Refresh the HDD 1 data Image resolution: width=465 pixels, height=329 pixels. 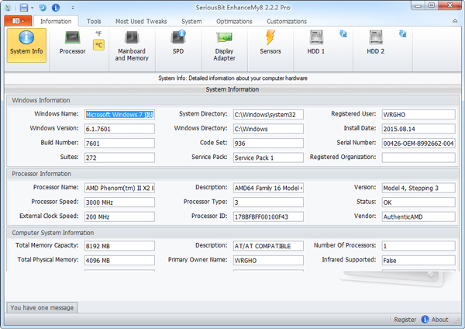pyautogui.click(x=343, y=33)
